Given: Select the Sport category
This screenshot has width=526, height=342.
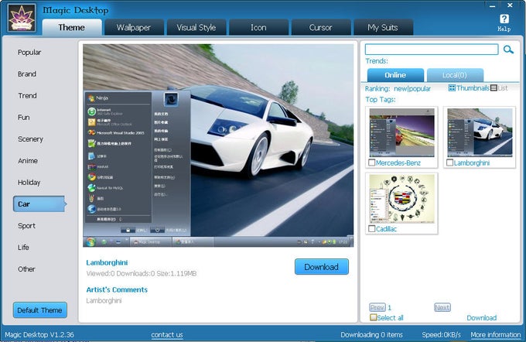Looking at the screenshot, I should (26, 225).
